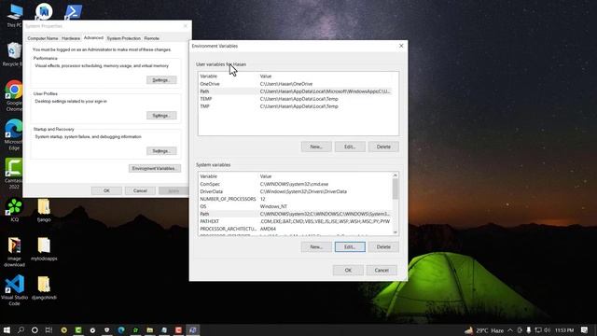Click Cancel in Environment Variables dialog
Viewport: 597px width, 336px height.
pos(382,270)
